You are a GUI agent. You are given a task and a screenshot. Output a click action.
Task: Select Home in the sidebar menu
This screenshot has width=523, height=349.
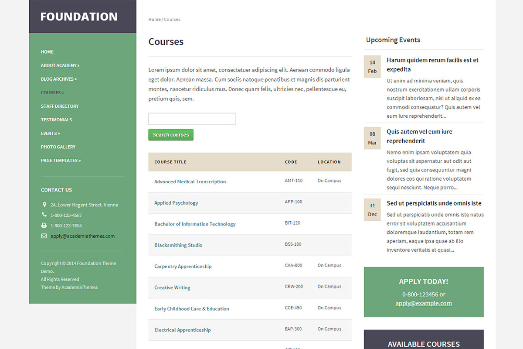tap(47, 51)
